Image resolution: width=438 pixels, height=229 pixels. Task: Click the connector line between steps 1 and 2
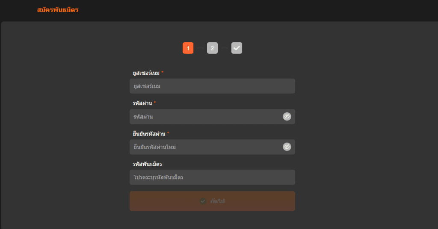click(x=200, y=48)
